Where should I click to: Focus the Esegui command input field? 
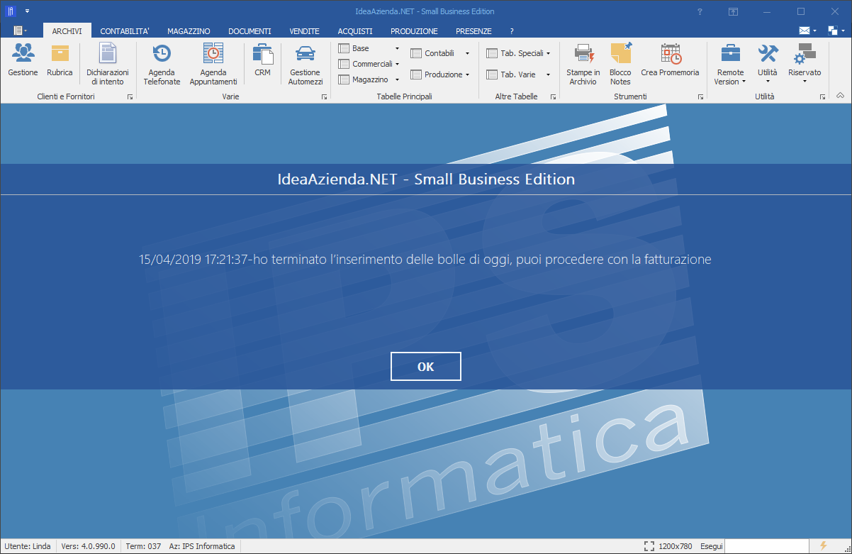pos(768,546)
